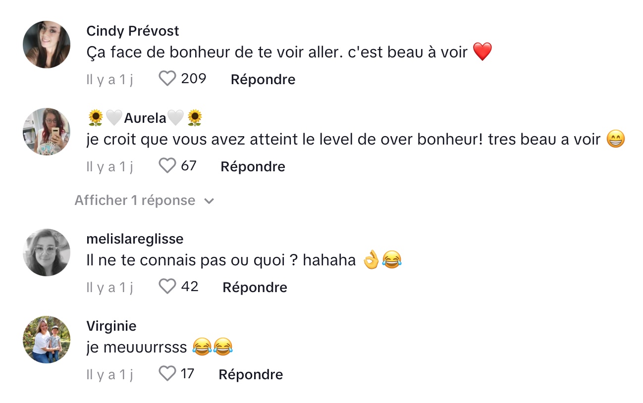Open Cindy Prévost's profile picture
This screenshot has width=643, height=403.
click(x=47, y=45)
